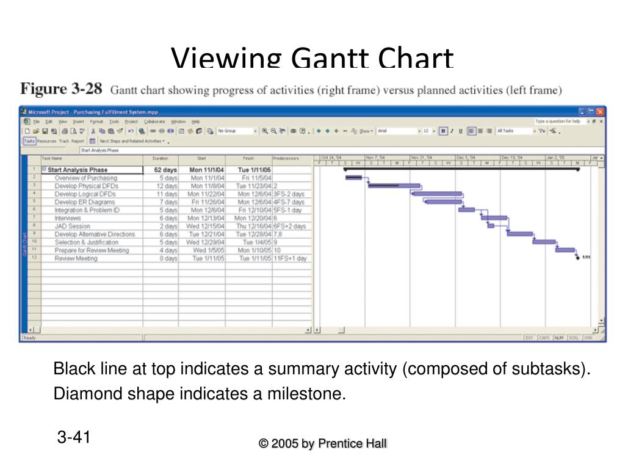Set left text alignment
The width and height of the screenshot is (625, 469).
click(x=472, y=131)
